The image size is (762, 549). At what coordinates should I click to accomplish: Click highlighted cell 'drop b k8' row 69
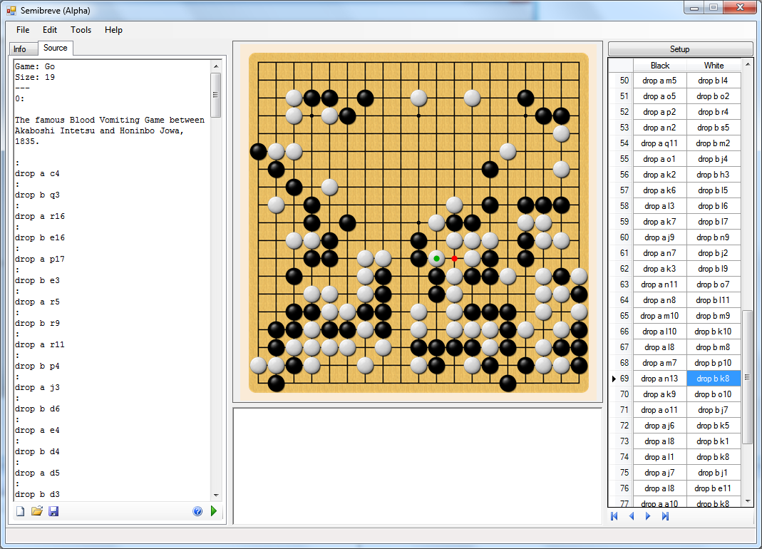(x=713, y=379)
